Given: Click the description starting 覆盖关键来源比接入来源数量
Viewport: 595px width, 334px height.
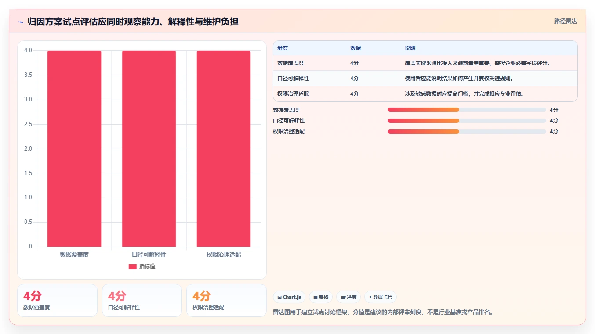Looking at the screenshot, I should (478, 63).
